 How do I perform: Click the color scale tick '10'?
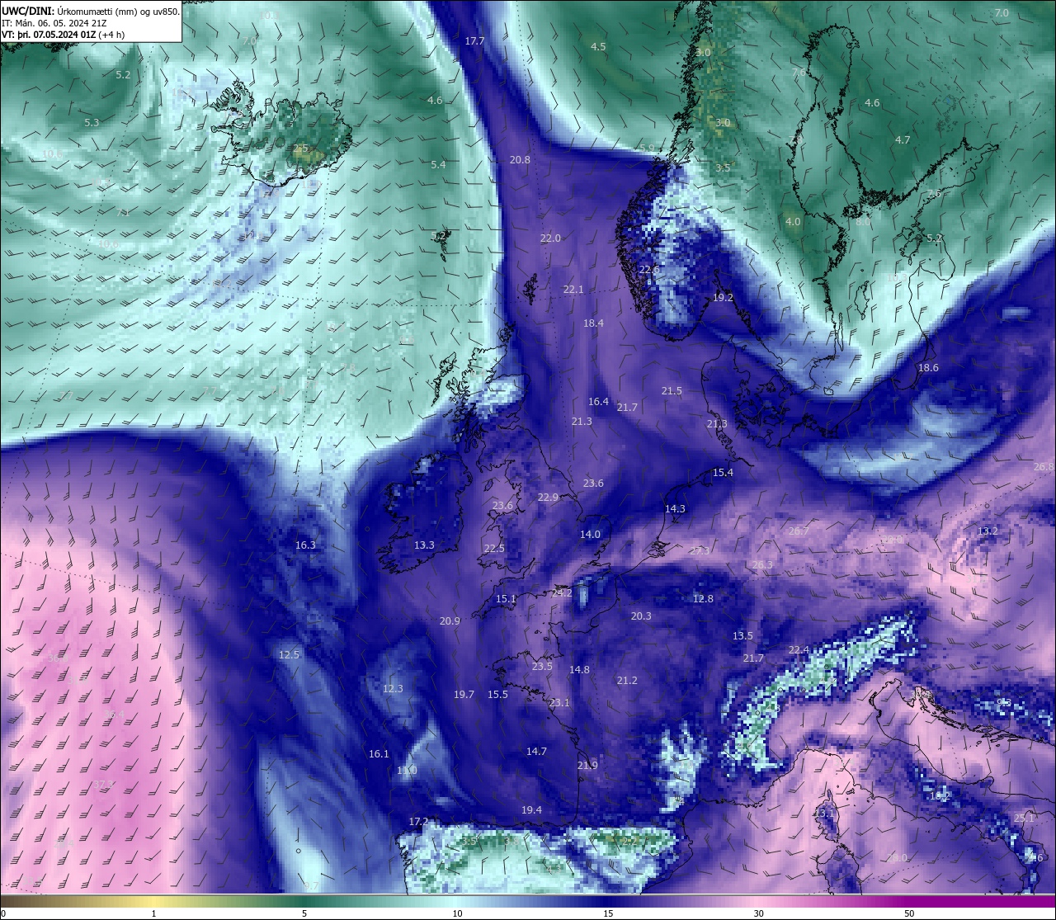tap(457, 913)
